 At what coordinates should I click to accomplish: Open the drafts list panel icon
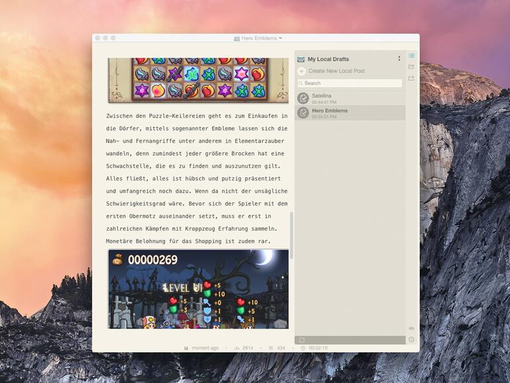411,56
